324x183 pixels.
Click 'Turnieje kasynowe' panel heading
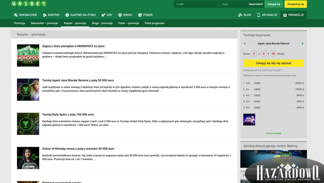point(257,35)
